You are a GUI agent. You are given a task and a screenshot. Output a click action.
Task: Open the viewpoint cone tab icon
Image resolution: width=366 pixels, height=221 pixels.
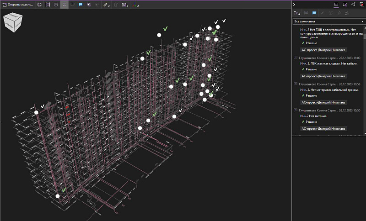[353, 5]
